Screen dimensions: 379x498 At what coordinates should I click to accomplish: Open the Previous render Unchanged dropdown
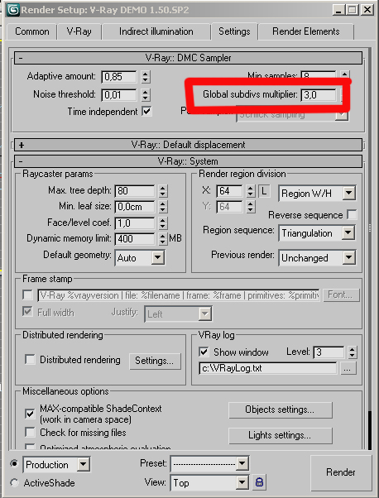click(317, 257)
